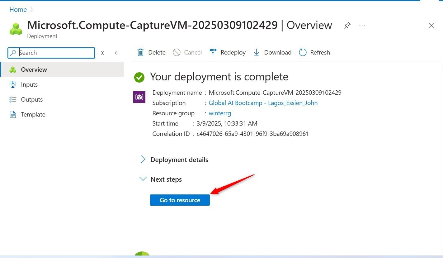This screenshot has height=258, width=443.
Task: Click the purple ARM template icon
Action: 139,97
